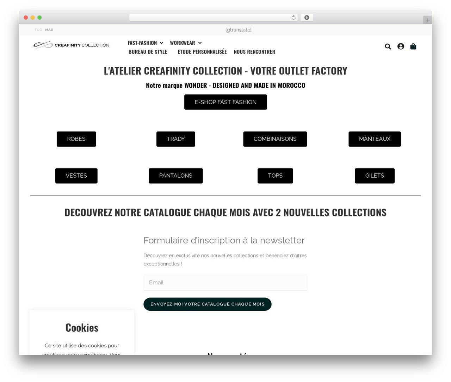Image resolution: width=451 pixels, height=382 pixels.
Task: Open the Bureau de Style menu item
Action: coord(148,52)
